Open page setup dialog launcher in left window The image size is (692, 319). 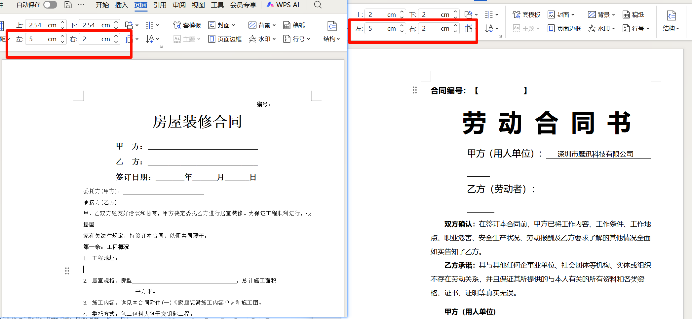[161, 47]
